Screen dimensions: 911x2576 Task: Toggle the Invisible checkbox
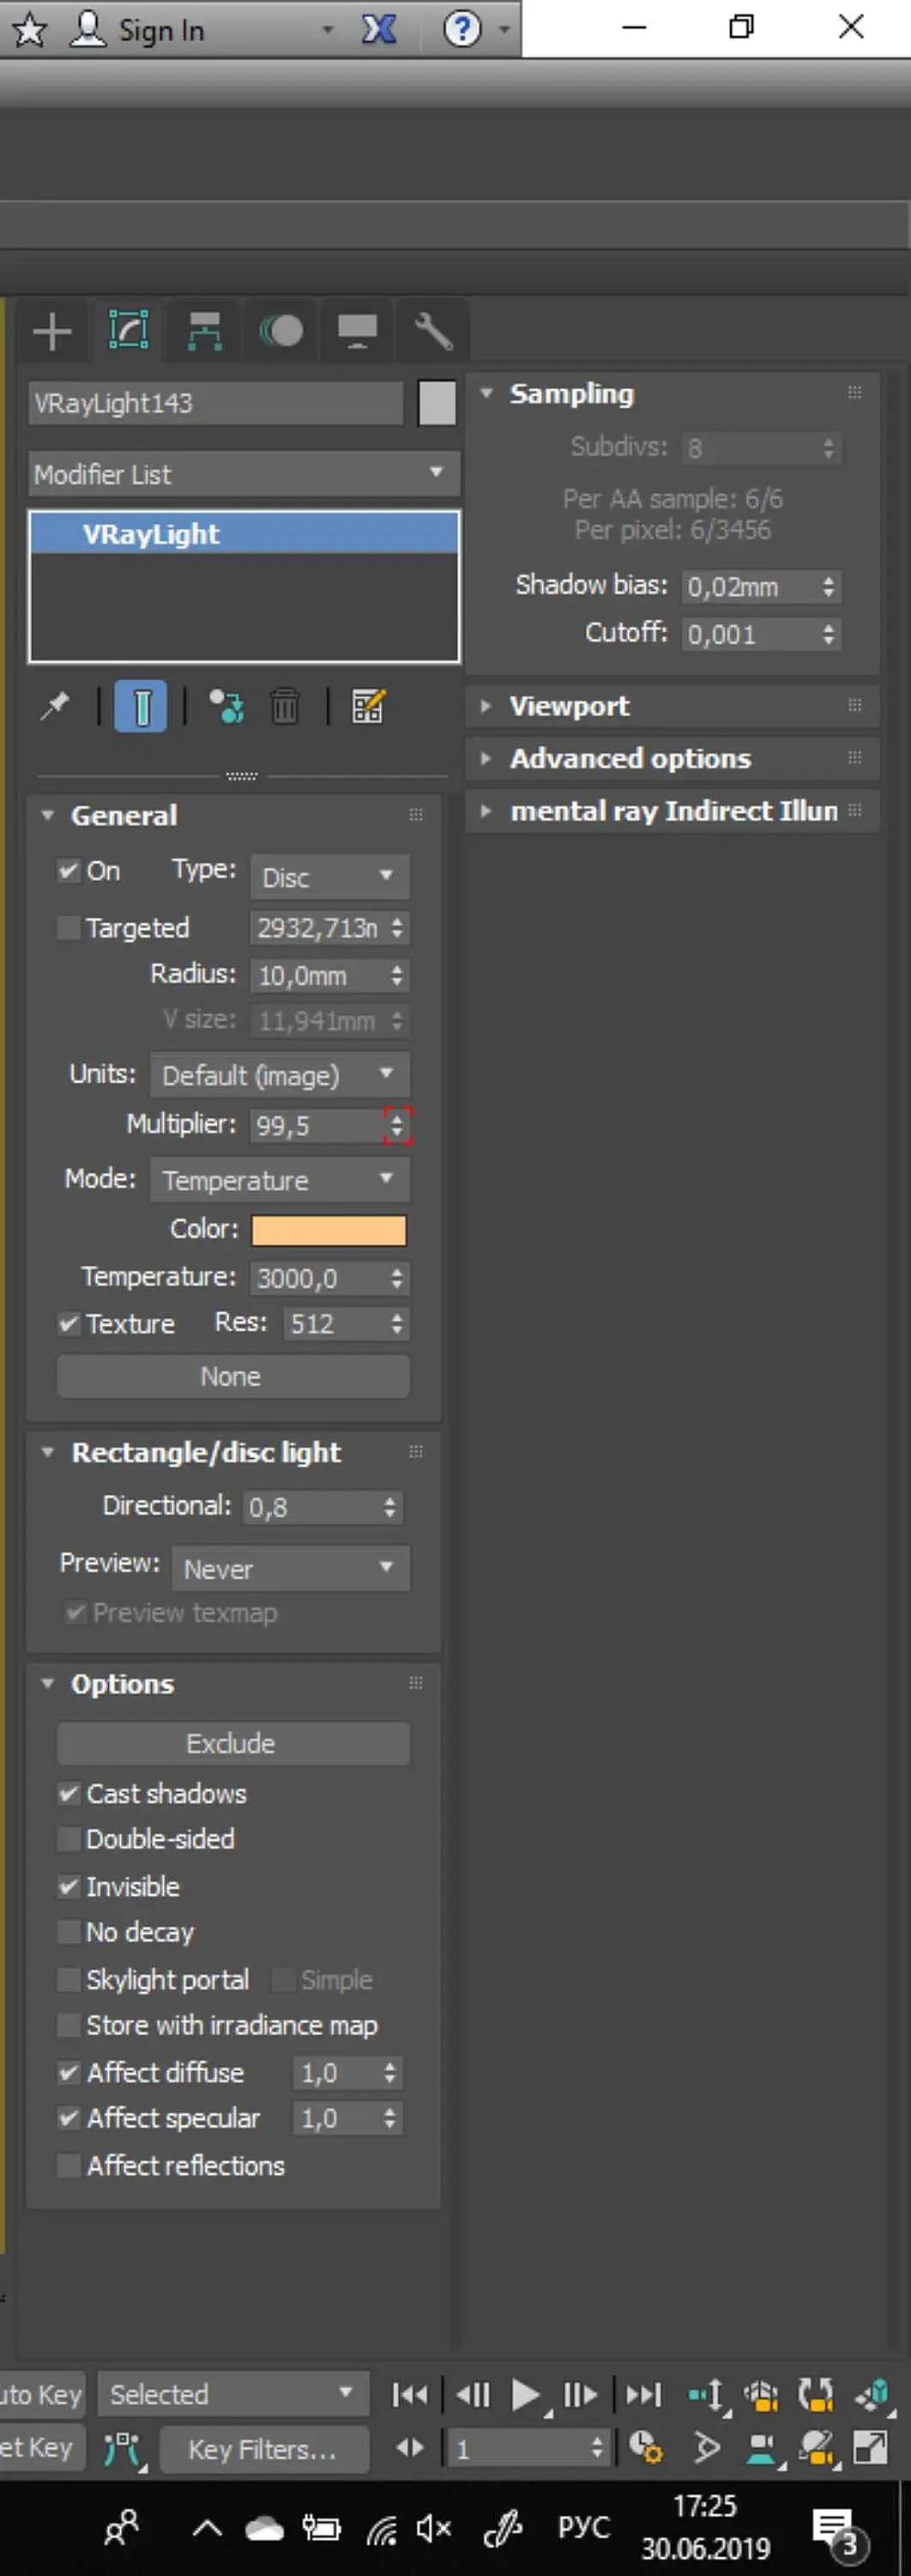click(68, 1886)
